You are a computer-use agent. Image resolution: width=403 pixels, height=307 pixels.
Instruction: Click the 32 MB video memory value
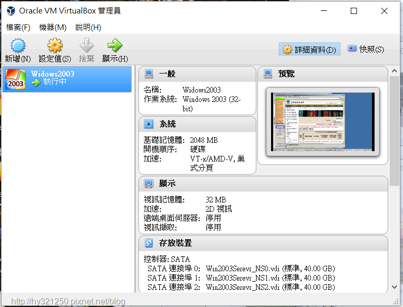[x=216, y=200]
